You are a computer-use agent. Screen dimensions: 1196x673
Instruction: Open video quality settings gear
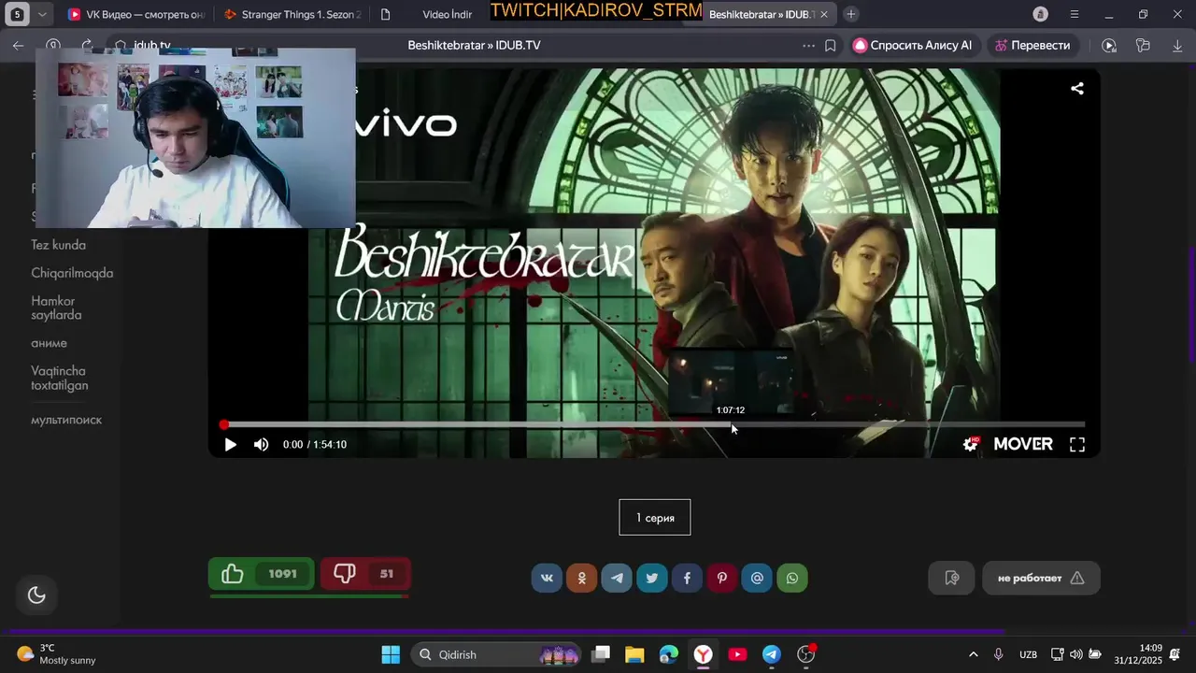pyautogui.click(x=971, y=445)
